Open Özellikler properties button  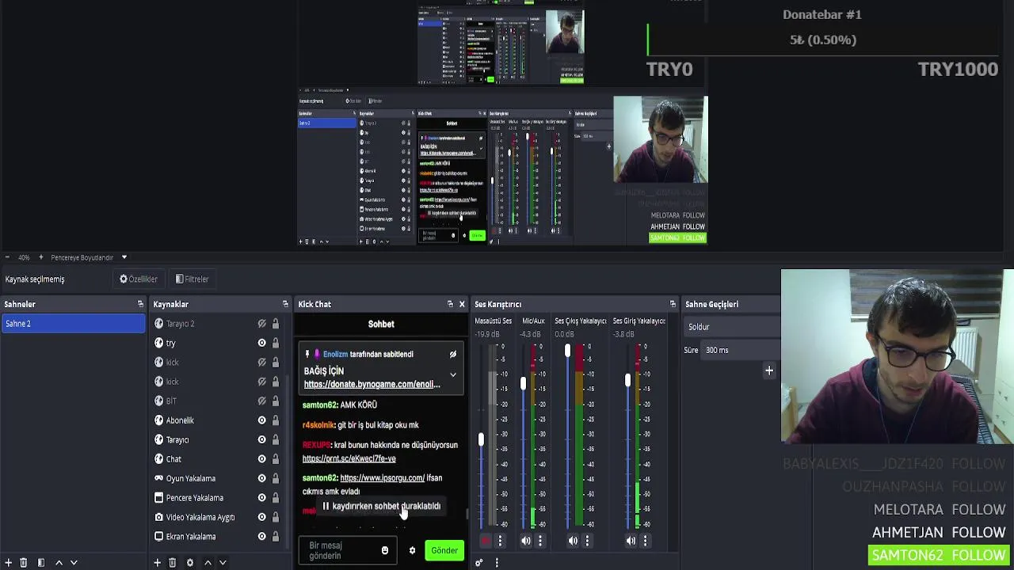(139, 279)
